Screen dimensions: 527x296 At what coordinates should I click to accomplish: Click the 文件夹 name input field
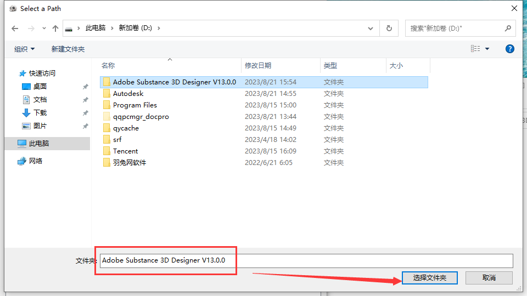tap(306, 261)
